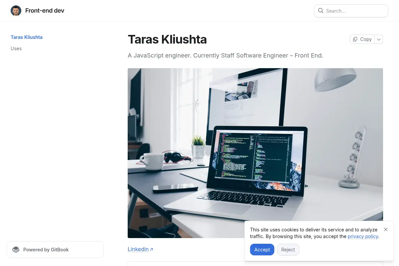Accept the cookies
Image resolution: width=399 pixels, height=266 pixels.
262,250
